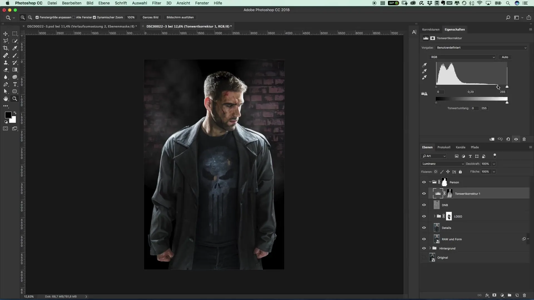Create a new adjustment layer icon
The image size is (534, 300).
[x=502, y=295]
